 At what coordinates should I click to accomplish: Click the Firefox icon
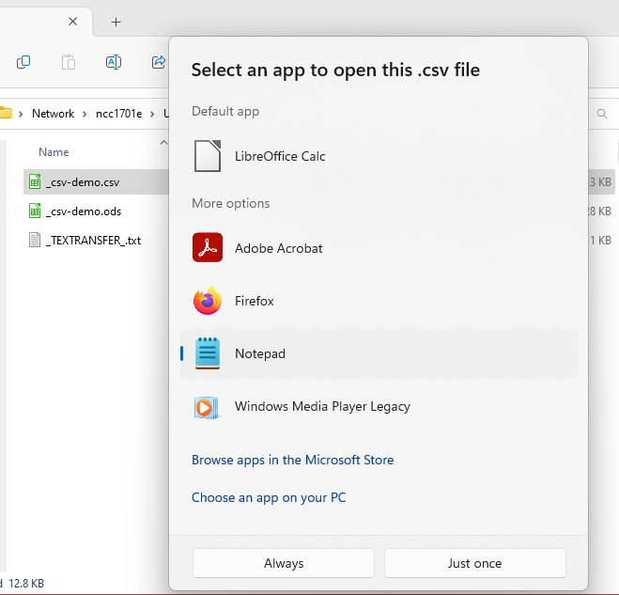208,300
